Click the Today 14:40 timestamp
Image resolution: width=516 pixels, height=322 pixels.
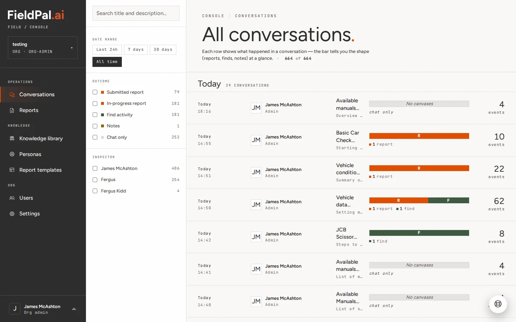click(x=204, y=301)
